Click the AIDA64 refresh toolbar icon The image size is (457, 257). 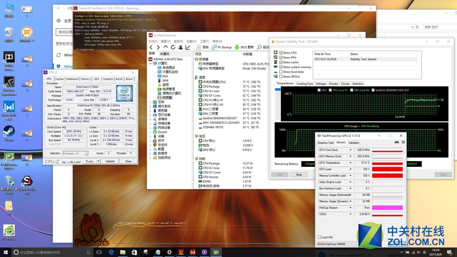173,47
